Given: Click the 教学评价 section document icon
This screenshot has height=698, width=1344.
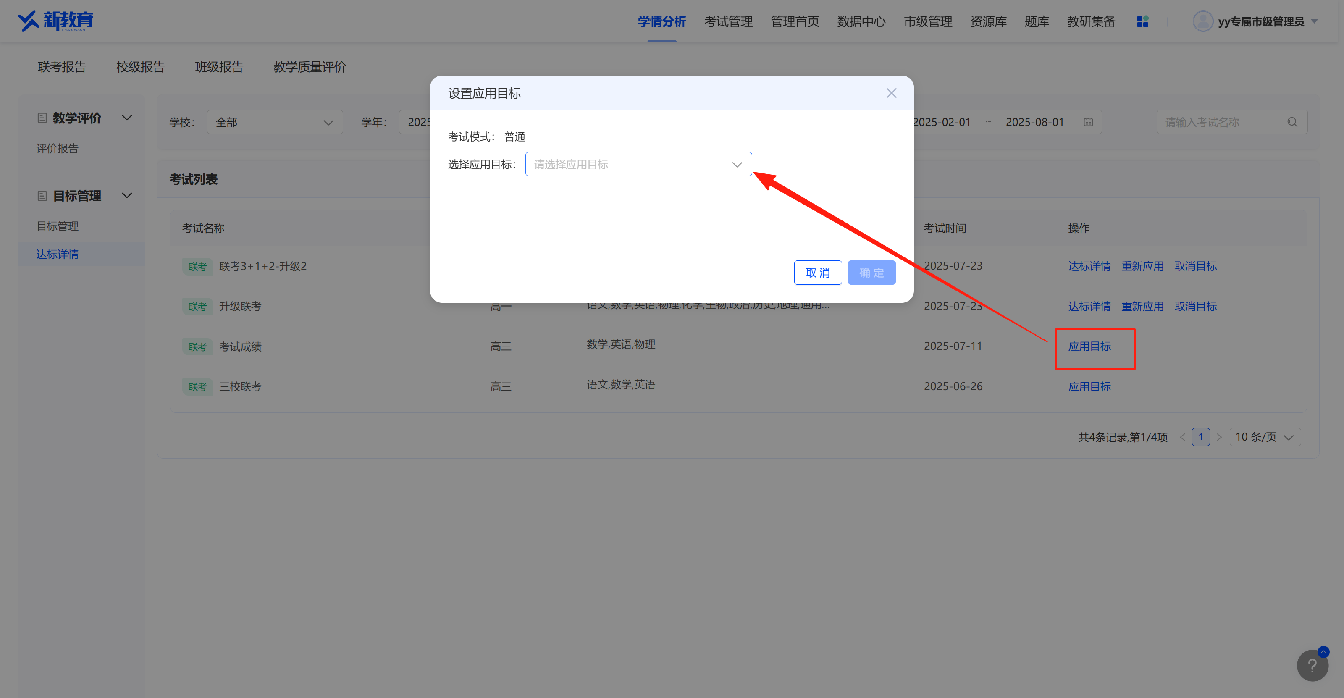Looking at the screenshot, I should [42, 118].
